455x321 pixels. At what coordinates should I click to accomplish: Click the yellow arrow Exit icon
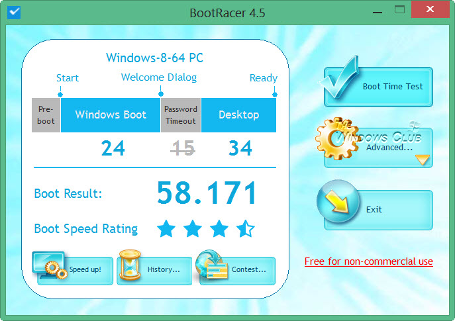[x=338, y=201]
